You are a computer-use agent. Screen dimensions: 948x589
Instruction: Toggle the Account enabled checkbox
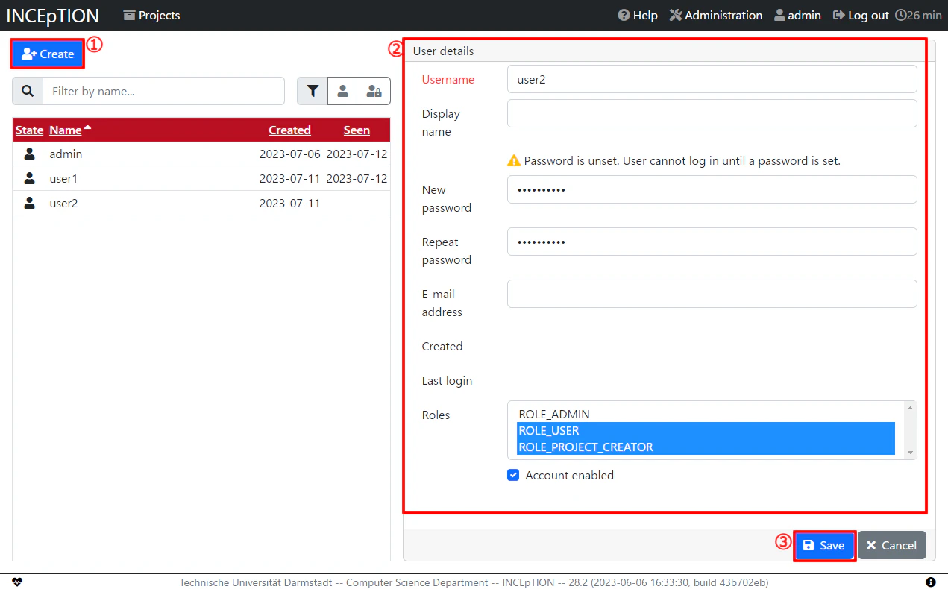point(513,475)
